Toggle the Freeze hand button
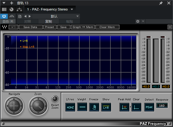173x127 pixels. click(x=94, y=107)
